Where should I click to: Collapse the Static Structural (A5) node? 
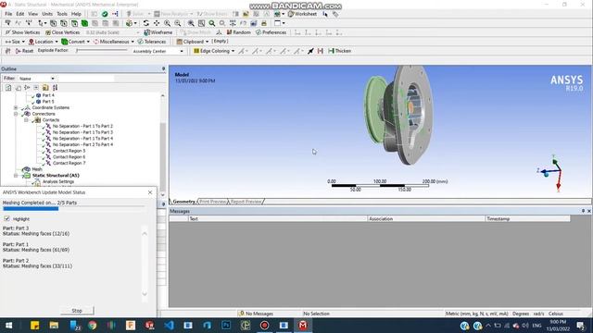click(x=16, y=175)
